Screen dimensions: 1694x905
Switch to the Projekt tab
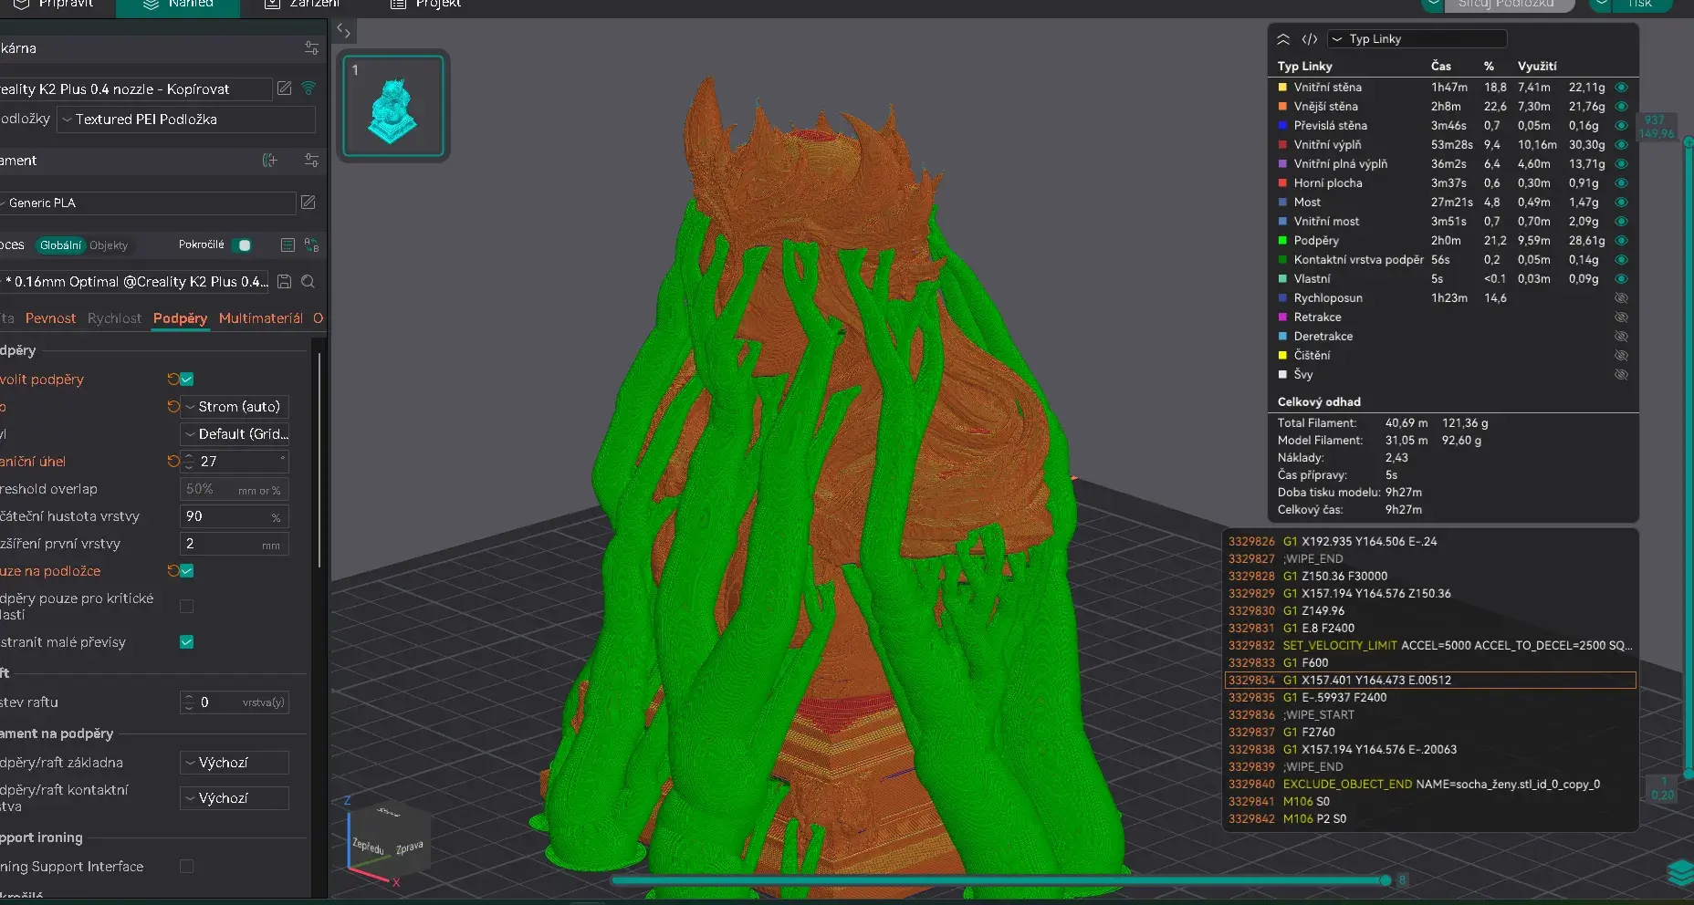point(426,5)
